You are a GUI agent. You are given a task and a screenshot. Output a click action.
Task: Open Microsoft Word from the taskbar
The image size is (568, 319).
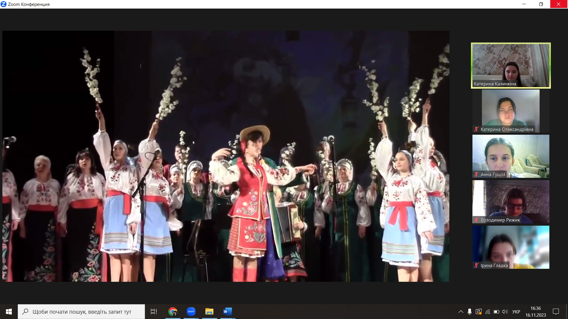click(x=227, y=312)
